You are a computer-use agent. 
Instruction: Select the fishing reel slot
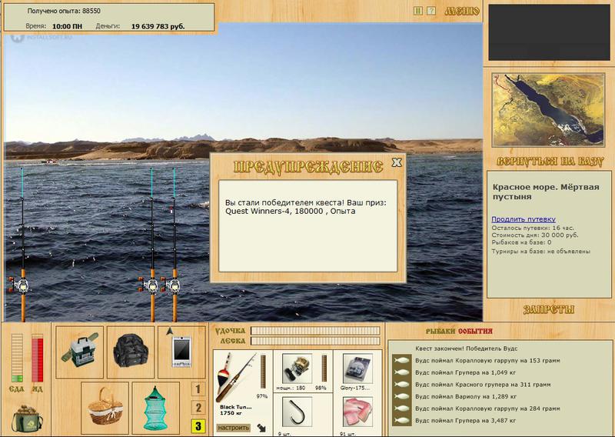pos(297,369)
